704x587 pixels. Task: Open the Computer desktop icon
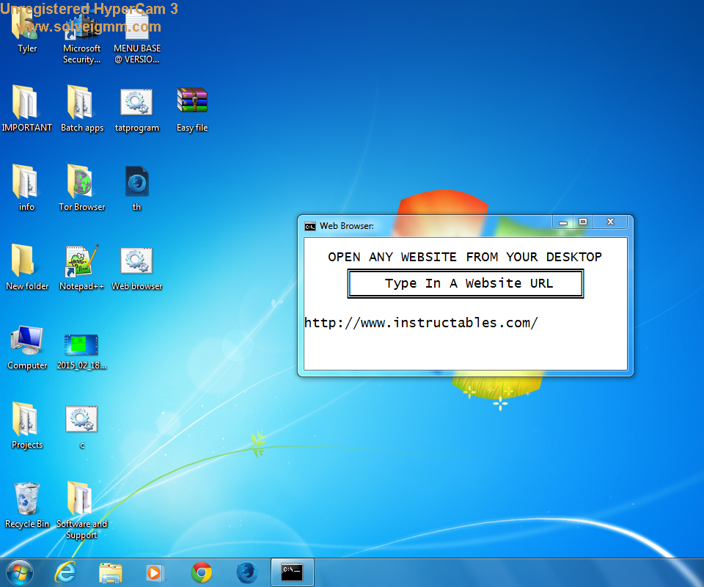point(27,347)
